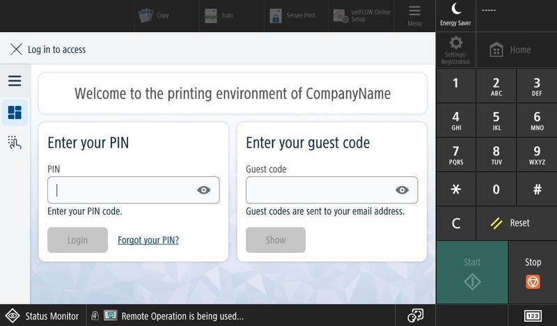This screenshot has width=557, height=326.
Task: Click the Login button
Action: click(77, 240)
